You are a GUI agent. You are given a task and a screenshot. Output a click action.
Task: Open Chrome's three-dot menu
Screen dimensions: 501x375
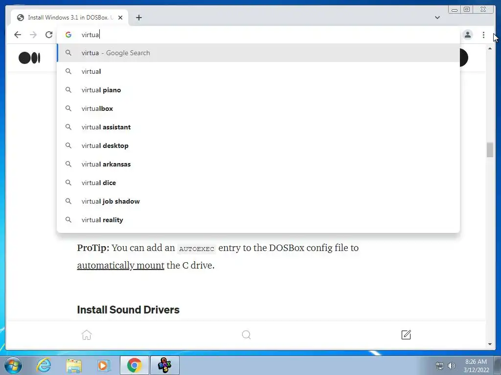(483, 35)
